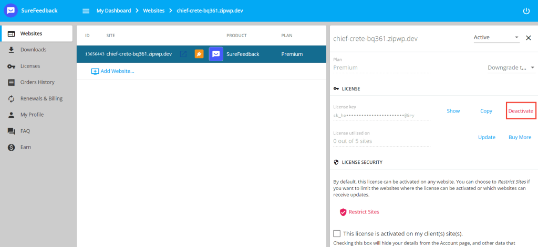Navigate to My Dashboard breadcrumb
The image size is (538, 247).
[113, 10]
